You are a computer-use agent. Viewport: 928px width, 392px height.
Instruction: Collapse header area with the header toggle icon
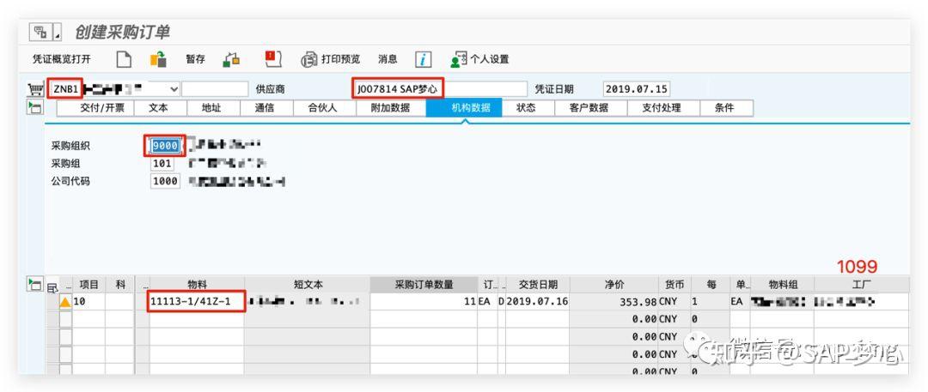(x=35, y=107)
